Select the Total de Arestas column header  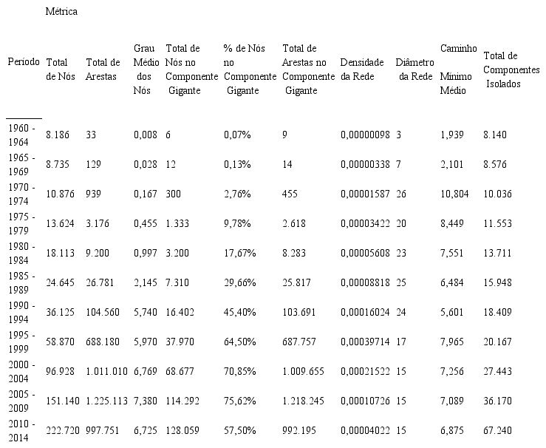[x=103, y=69]
